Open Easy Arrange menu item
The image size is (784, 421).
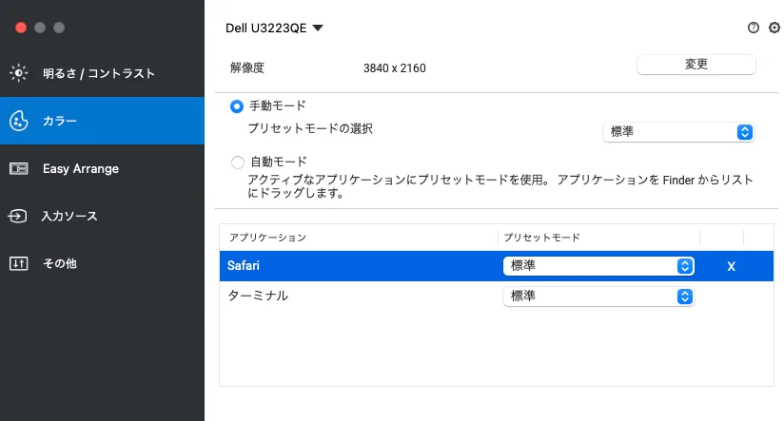point(102,169)
